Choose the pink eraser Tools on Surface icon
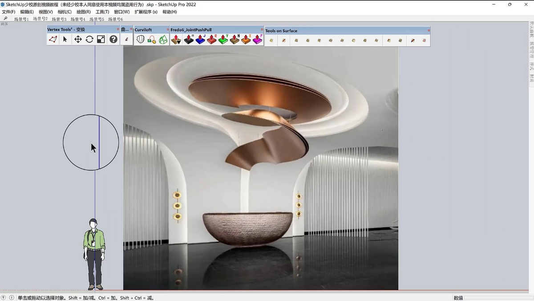The width and height of the screenshot is (534, 301). [424, 41]
